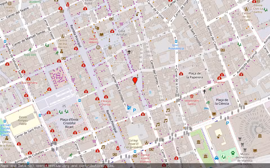
Task: Select the music note icon above Nits
Action: coord(168,110)
